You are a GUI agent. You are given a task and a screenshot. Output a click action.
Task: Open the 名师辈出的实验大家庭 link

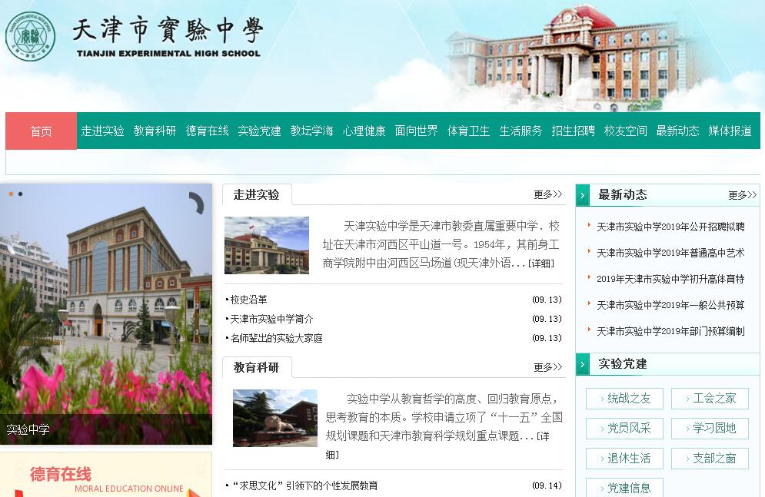tap(277, 338)
